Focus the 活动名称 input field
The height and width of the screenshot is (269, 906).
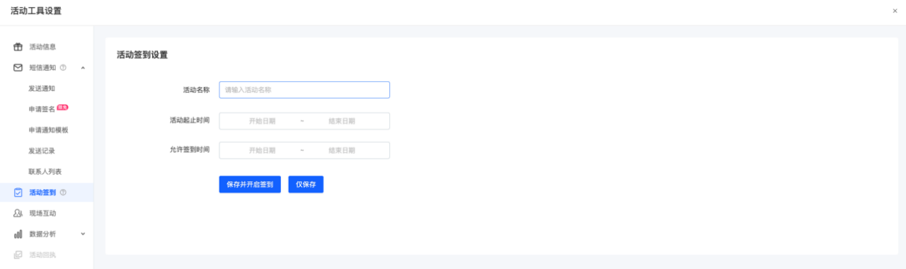coord(304,90)
